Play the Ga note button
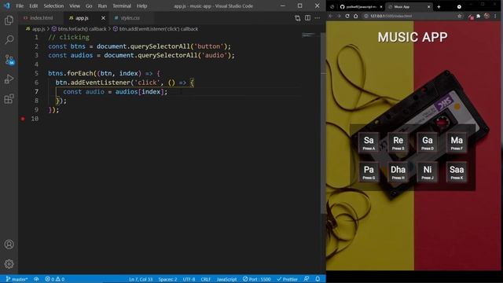The width and height of the screenshot is (503, 283). [x=428, y=142]
